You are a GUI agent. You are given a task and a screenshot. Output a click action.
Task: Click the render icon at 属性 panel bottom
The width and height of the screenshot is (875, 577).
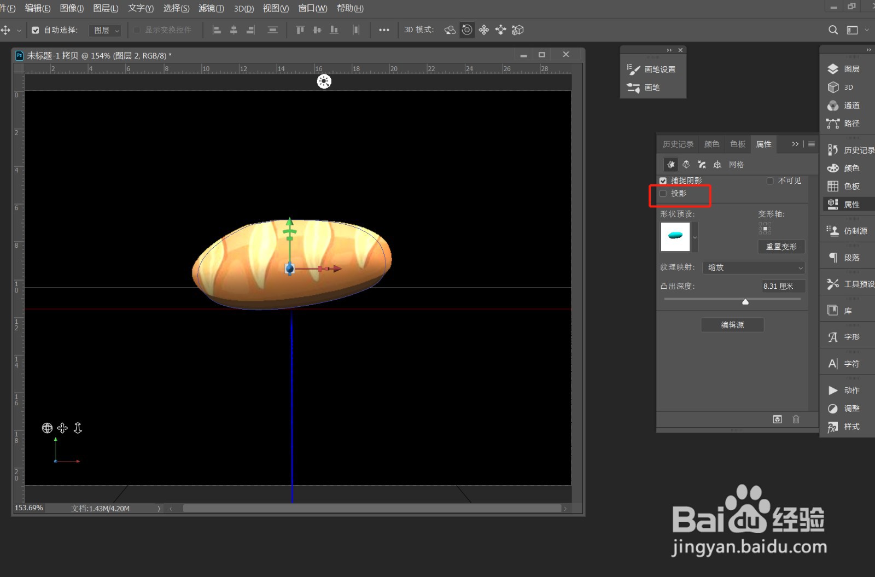pos(777,419)
